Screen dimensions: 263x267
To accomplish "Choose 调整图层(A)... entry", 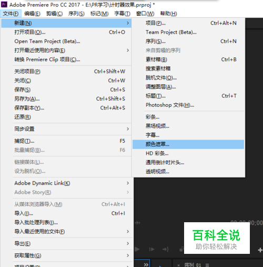I will [x=188, y=87].
